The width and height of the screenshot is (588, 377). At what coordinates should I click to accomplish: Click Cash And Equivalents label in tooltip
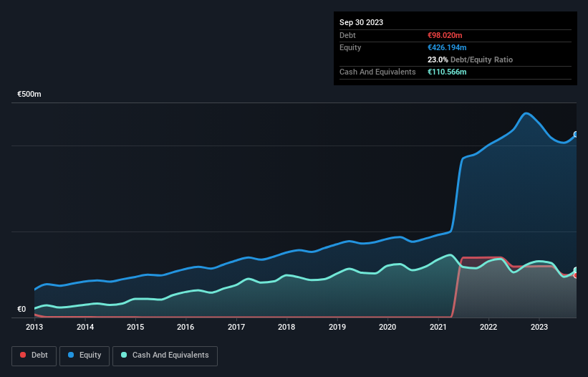tap(377, 72)
